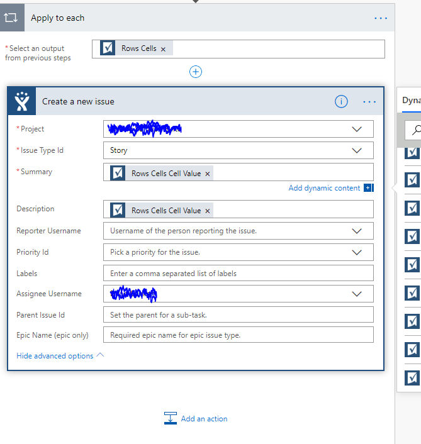The width and height of the screenshot is (421, 444).
Task: Click the blue plus icon beside Add dynamic content
Action: click(x=369, y=188)
